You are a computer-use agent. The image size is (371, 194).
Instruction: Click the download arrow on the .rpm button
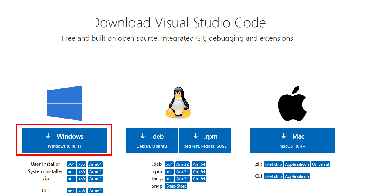point(196,136)
